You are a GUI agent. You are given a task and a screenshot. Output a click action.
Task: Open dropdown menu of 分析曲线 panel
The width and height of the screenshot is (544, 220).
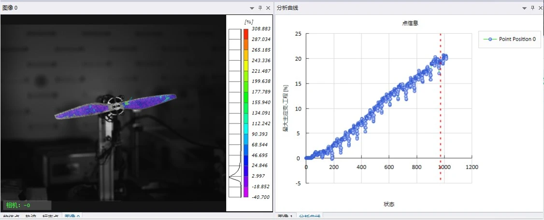click(525, 8)
